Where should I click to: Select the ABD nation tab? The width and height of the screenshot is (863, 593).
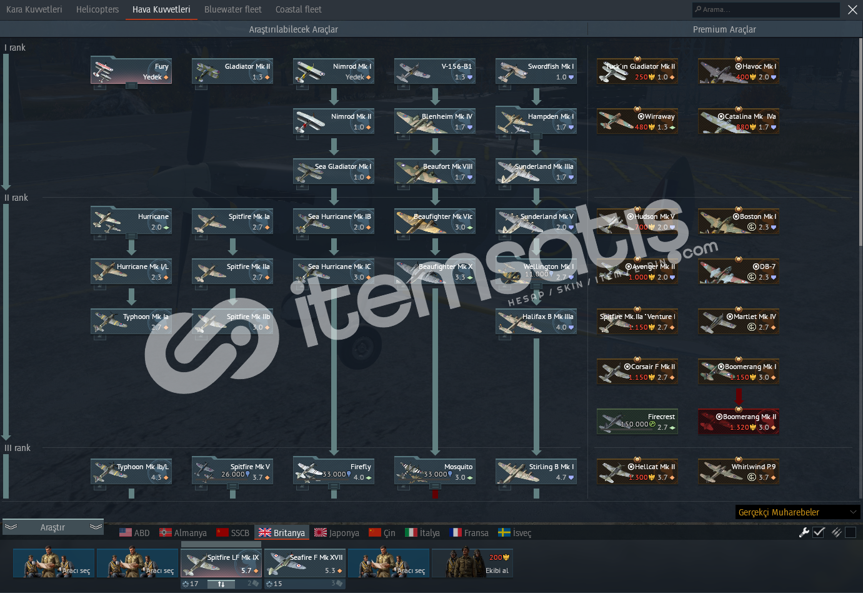click(x=134, y=533)
